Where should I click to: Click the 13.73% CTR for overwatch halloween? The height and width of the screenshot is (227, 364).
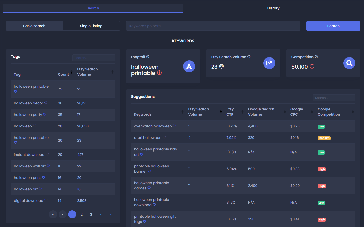232,126
